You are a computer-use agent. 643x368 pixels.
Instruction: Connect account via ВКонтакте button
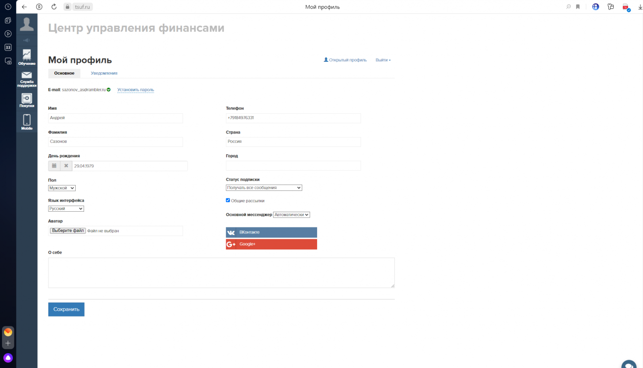[271, 232]
